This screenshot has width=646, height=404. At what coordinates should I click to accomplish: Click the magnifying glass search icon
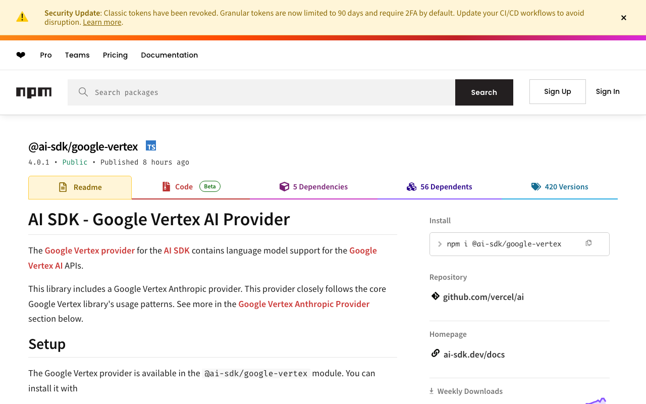click(83, 92)
